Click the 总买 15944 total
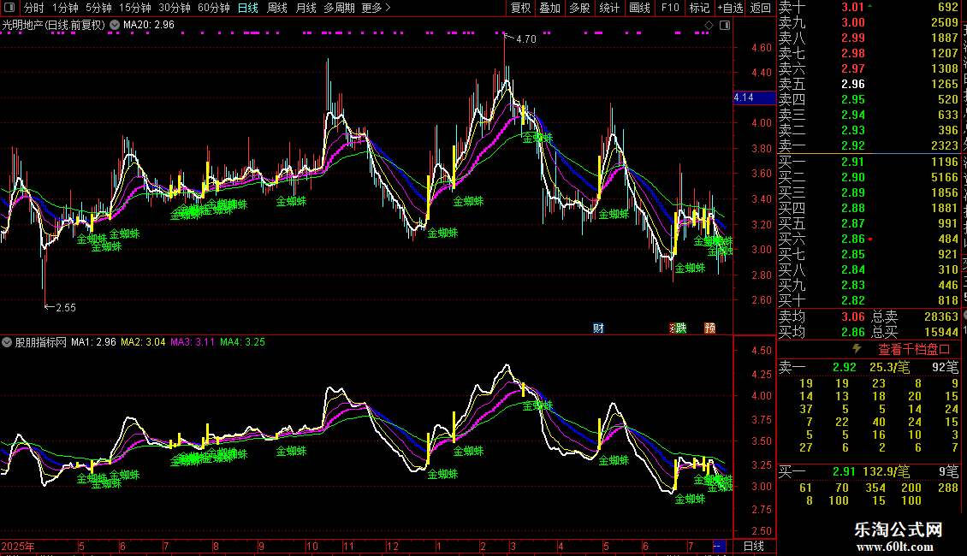 915,332
